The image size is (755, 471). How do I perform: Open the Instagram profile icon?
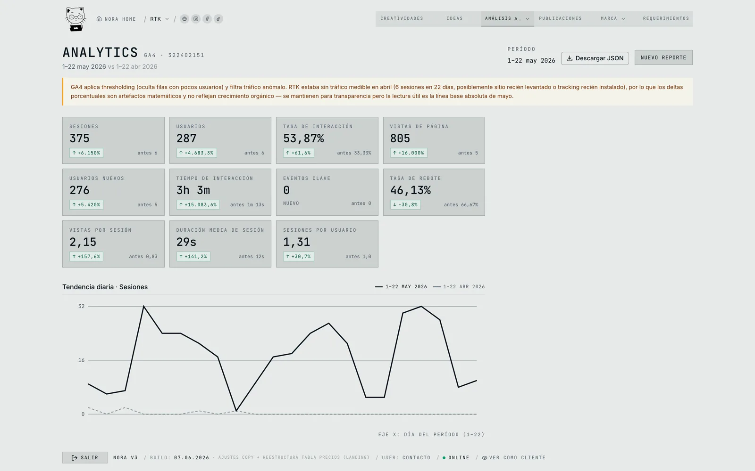(x=196, y=19)
